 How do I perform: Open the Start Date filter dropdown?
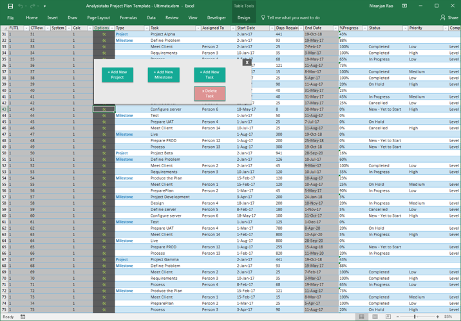click(272, 28)
